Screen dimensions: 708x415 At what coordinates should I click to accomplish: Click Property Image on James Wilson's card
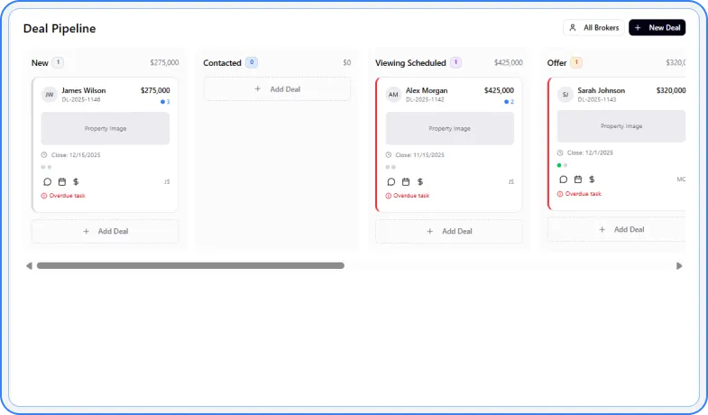[x=106, y=129]
